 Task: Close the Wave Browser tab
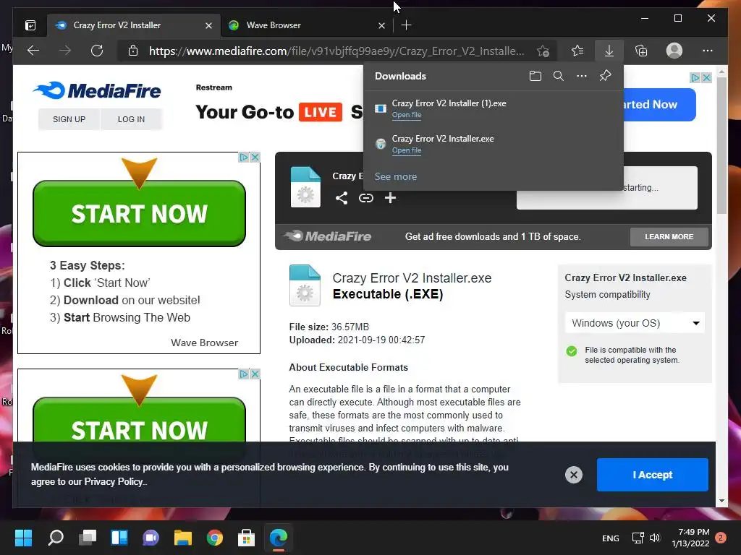tap(381, 25)
